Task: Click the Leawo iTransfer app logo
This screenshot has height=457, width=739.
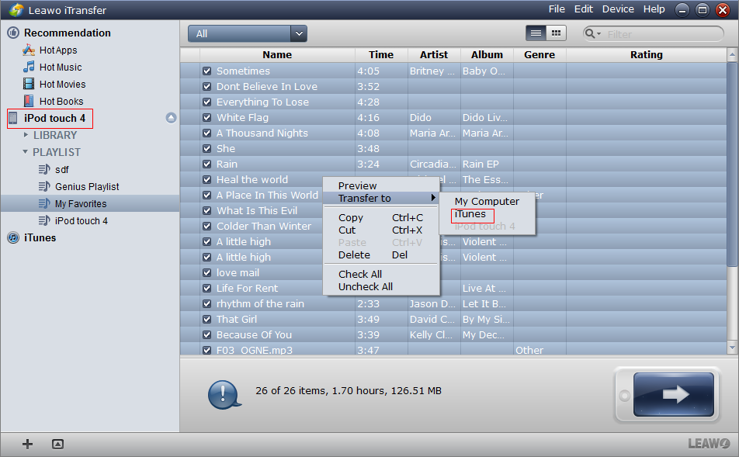Action: click(16, 9)
